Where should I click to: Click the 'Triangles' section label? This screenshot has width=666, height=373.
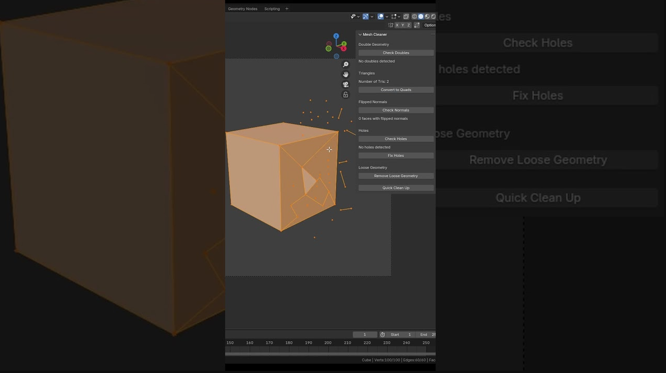pos(366,73)
